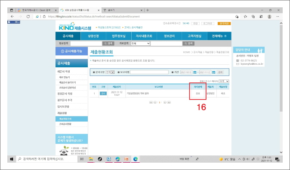The width and height of the screenshot is (290, 170).
Task: Click the blue 공시 tag in row 1
Action: (x=103, y=94)
